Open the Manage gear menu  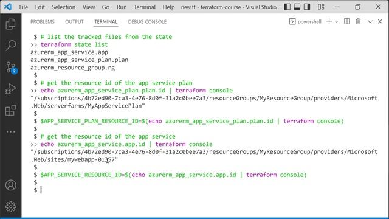[11, 207]
